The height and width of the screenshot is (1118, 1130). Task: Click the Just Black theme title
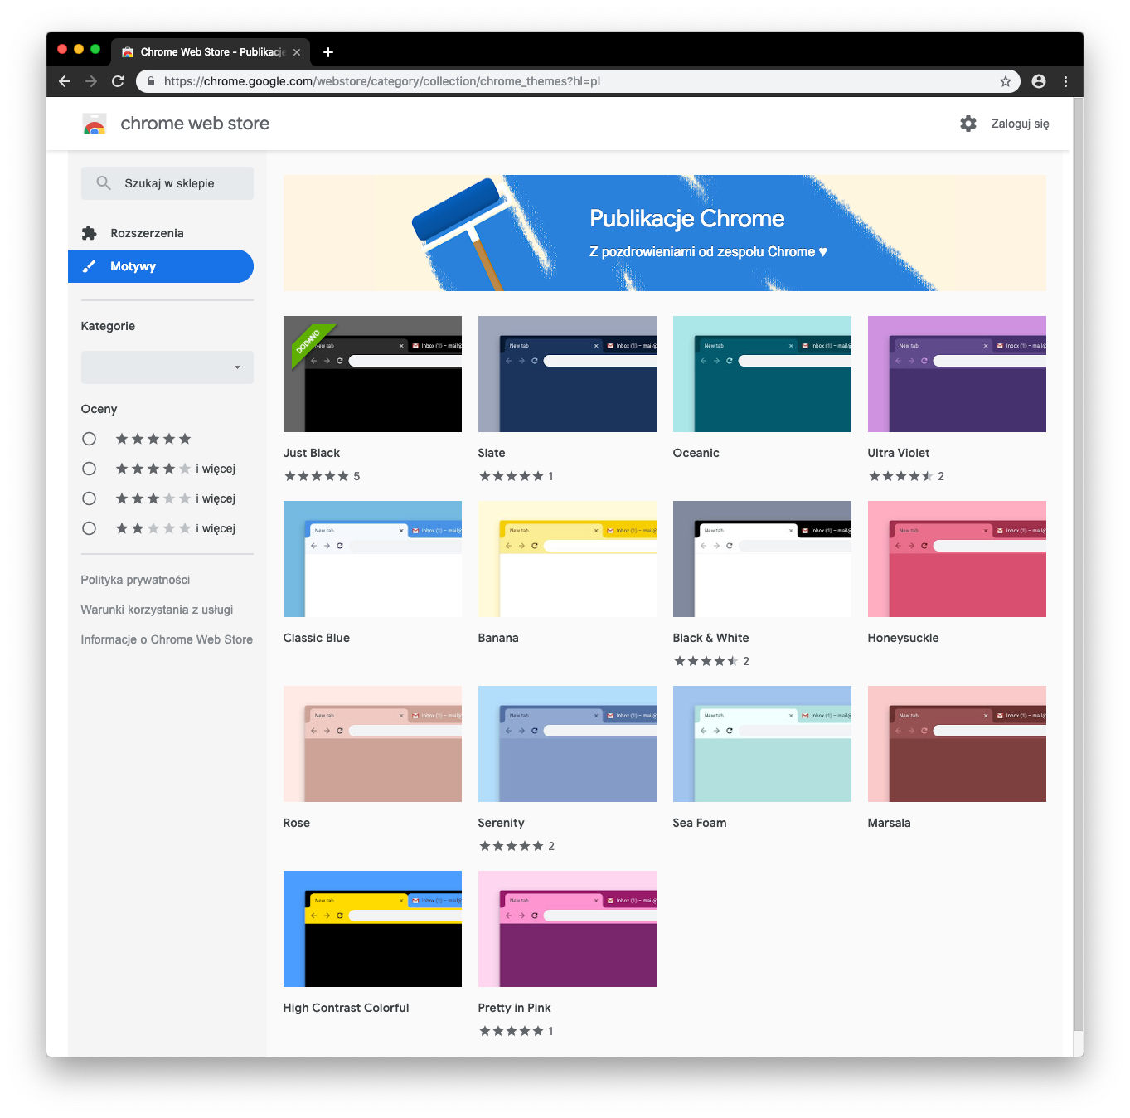(x=312, y=453)
